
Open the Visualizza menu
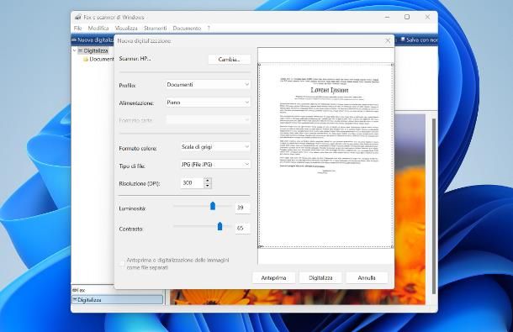[126, 29]
